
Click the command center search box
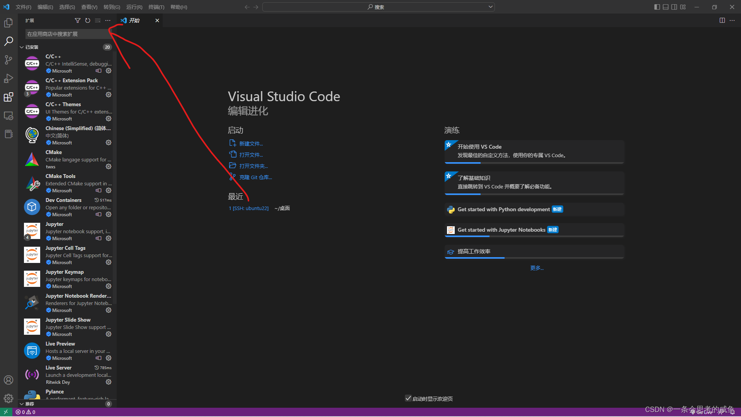click(378, 7)
